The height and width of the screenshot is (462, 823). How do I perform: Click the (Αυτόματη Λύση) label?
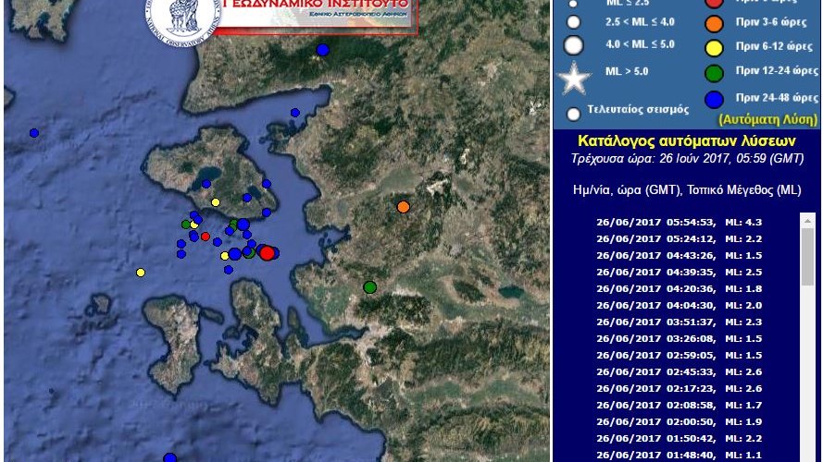767,119
